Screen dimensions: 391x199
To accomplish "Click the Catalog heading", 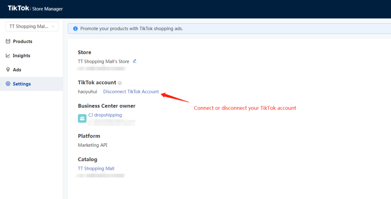I will click(87, 159).
